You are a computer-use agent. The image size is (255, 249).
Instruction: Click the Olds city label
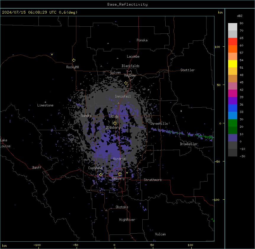(x=115, y=117)
